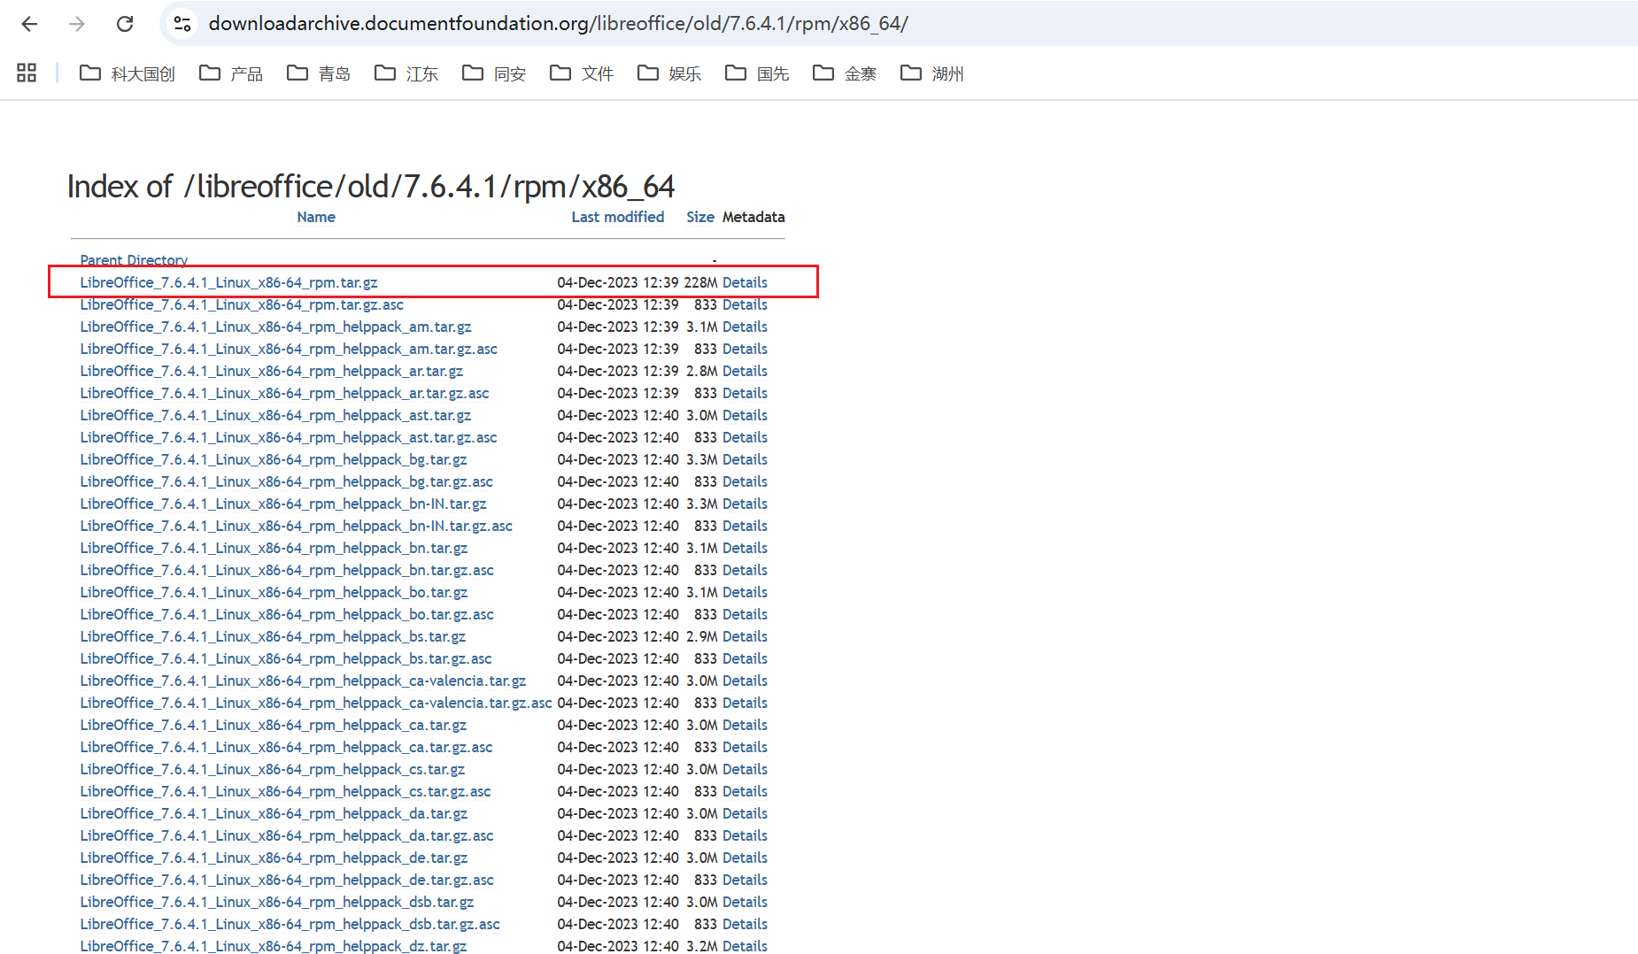Download the rpm.tar.gz.asc signature file
Screen dimensions: 1638x954
point(242,304)
